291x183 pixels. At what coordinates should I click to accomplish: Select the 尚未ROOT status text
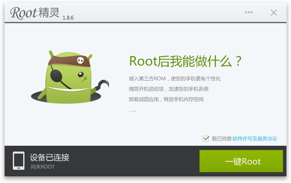point(43,167)
